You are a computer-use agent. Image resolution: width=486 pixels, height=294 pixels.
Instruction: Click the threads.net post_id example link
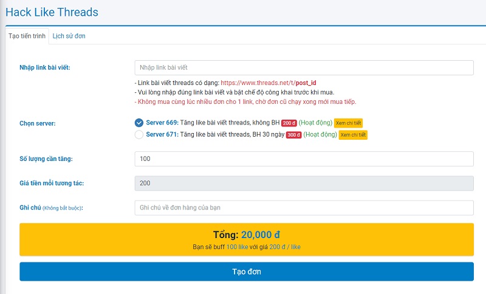(269, 83)
